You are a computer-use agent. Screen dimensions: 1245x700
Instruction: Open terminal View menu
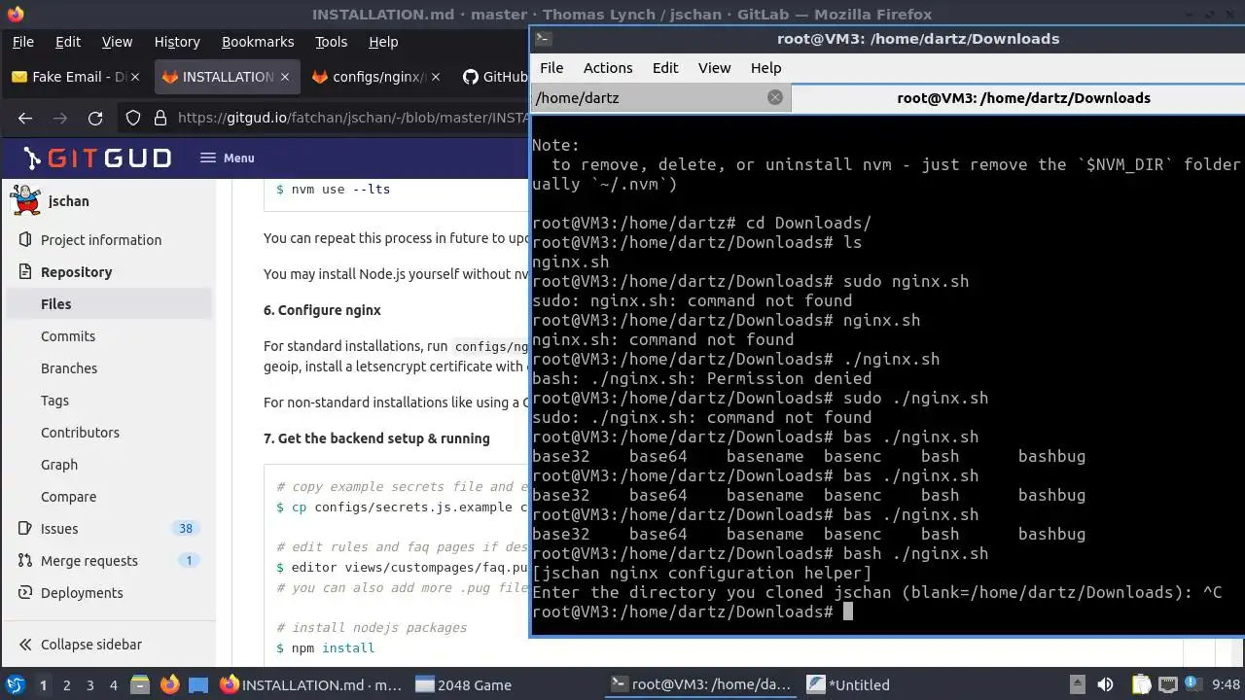point(714,68)
